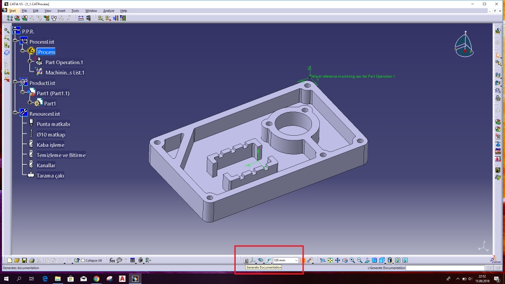This screenshot has height=284, width=505.
Task: Click the swap visible space icon
Action: click(405, 260)
